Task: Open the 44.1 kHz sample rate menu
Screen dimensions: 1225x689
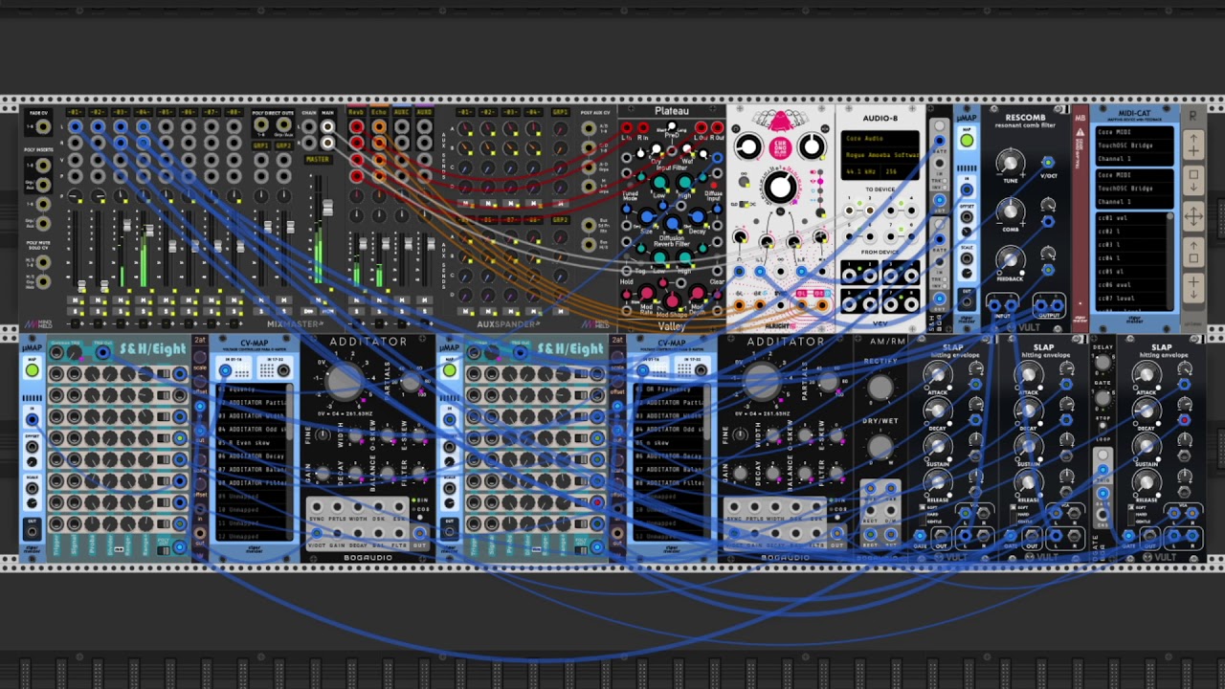Action: point(862,171)
